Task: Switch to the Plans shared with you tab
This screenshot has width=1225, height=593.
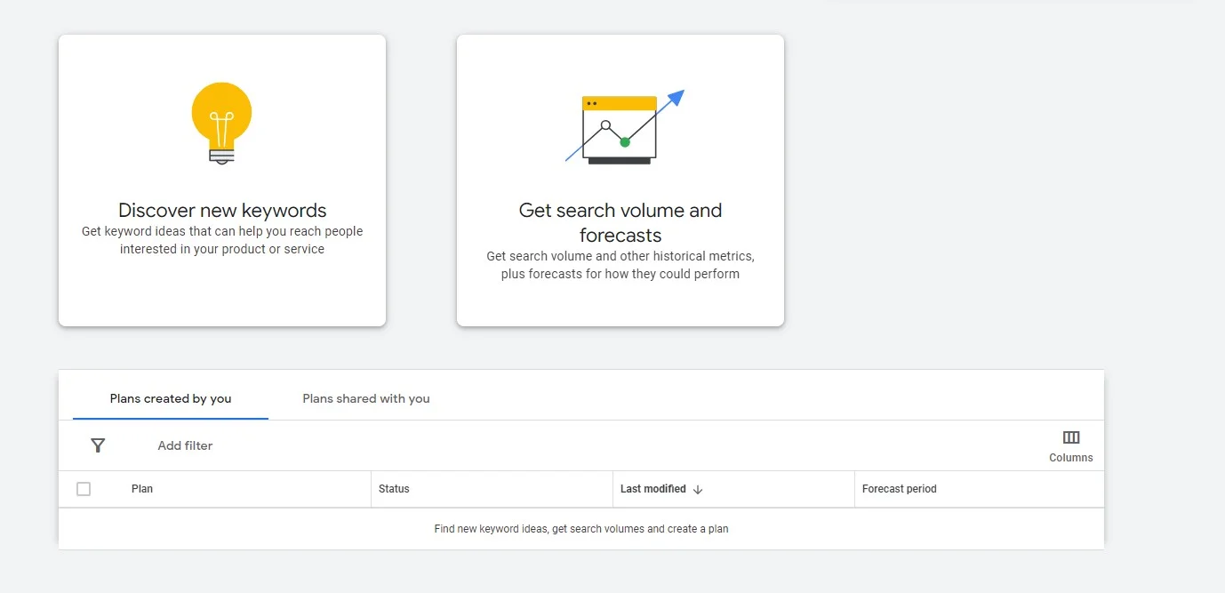Action: point(365,398)
